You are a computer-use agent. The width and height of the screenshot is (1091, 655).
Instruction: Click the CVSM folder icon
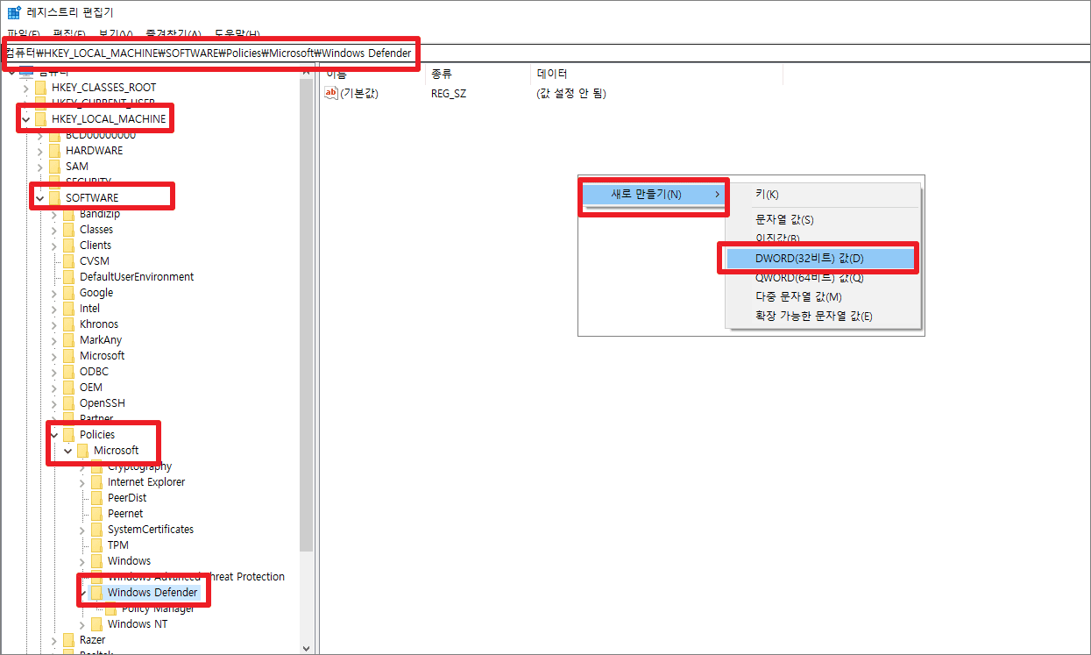(x=69, y=261)
